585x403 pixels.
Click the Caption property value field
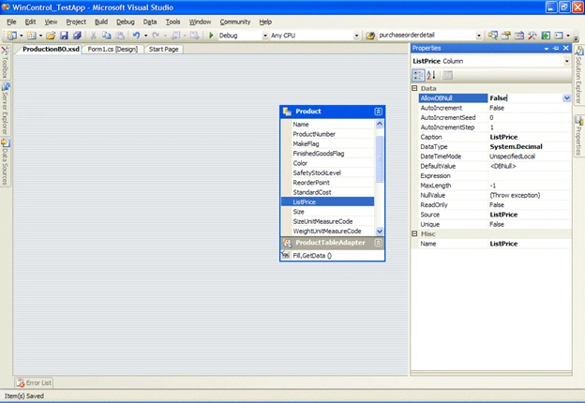click(530, 137)
